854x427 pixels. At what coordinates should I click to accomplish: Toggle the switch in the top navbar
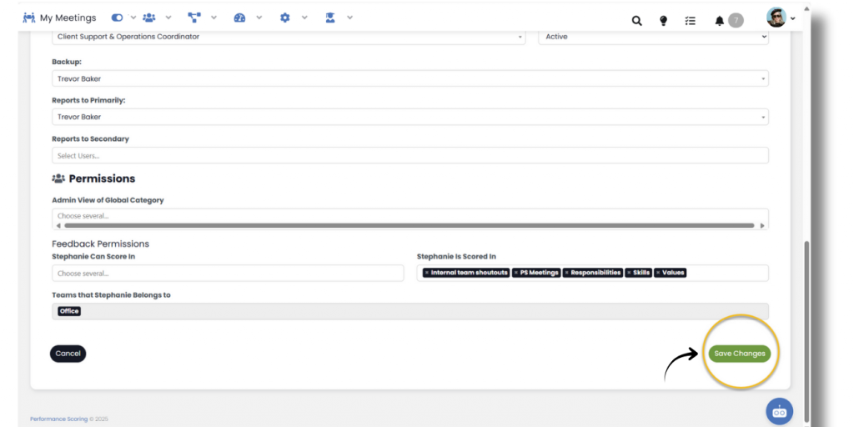pyautogui.click(x=117, y=18)
